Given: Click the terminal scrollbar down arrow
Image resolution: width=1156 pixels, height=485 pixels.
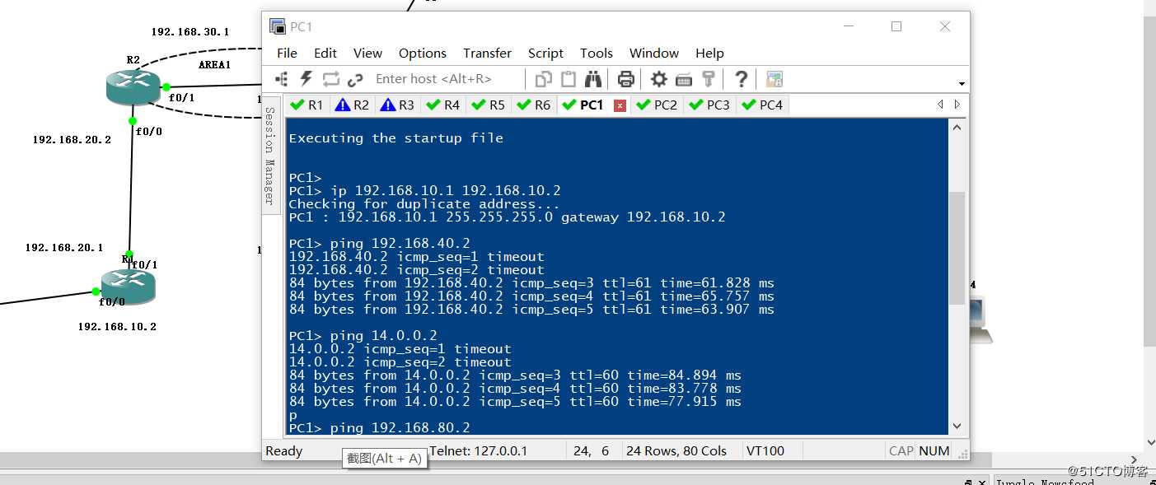Looking at the screenshot, I should click(x=957, y=426).
